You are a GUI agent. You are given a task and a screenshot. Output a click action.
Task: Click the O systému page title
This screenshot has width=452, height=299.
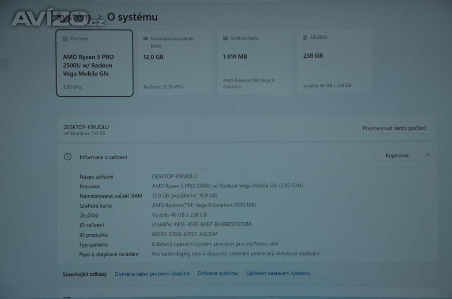tap(132, 17)
